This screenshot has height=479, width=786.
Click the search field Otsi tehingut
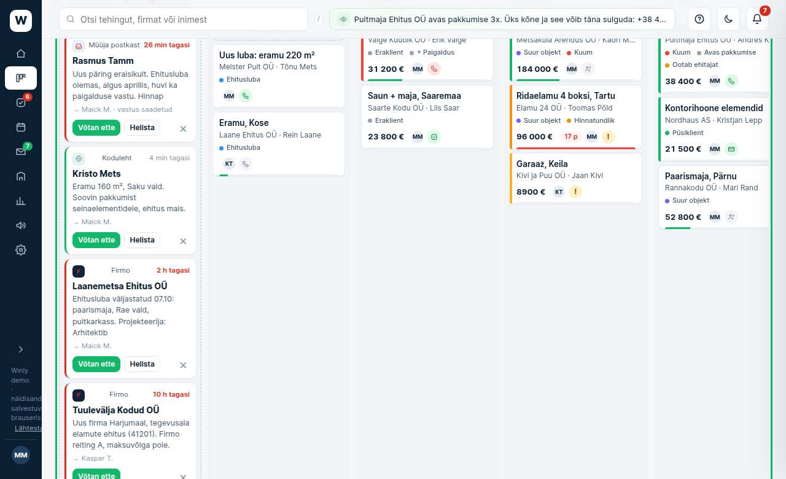(x=183, y=19)
